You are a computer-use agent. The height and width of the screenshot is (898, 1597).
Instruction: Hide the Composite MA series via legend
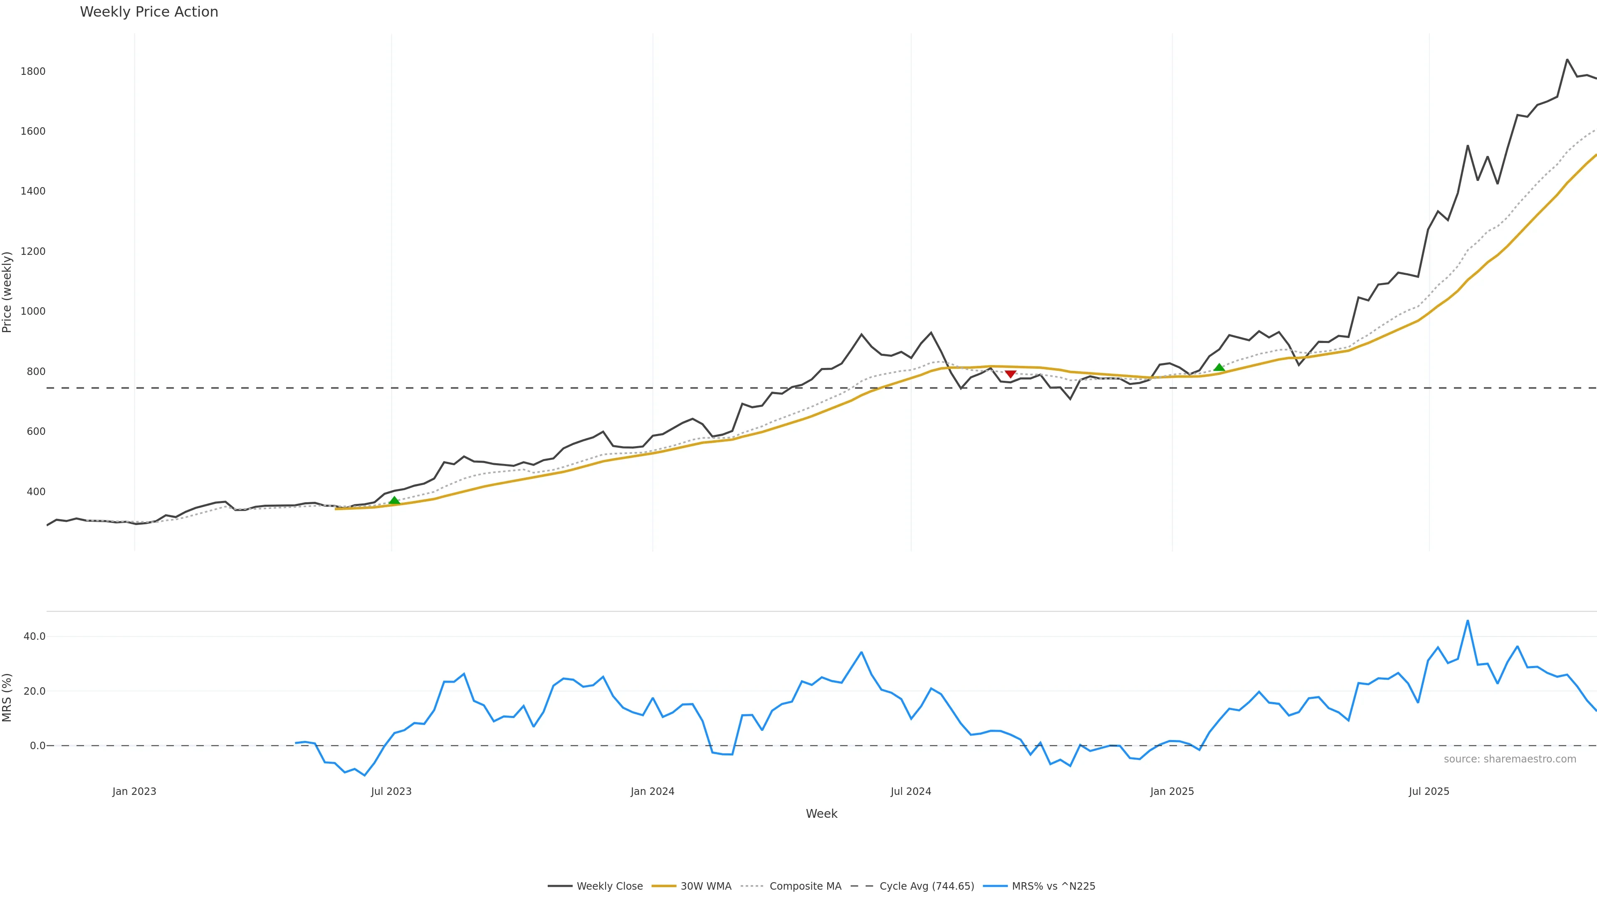[x=805, y=886]
